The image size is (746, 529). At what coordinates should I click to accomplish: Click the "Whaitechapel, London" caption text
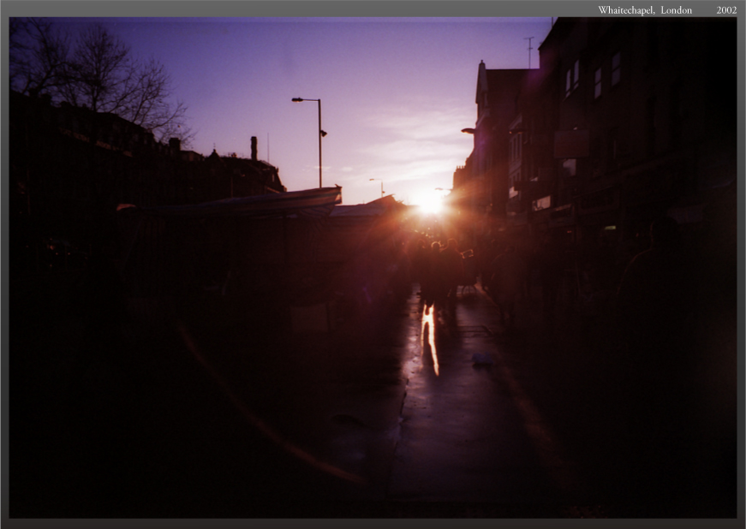[645, 10]
